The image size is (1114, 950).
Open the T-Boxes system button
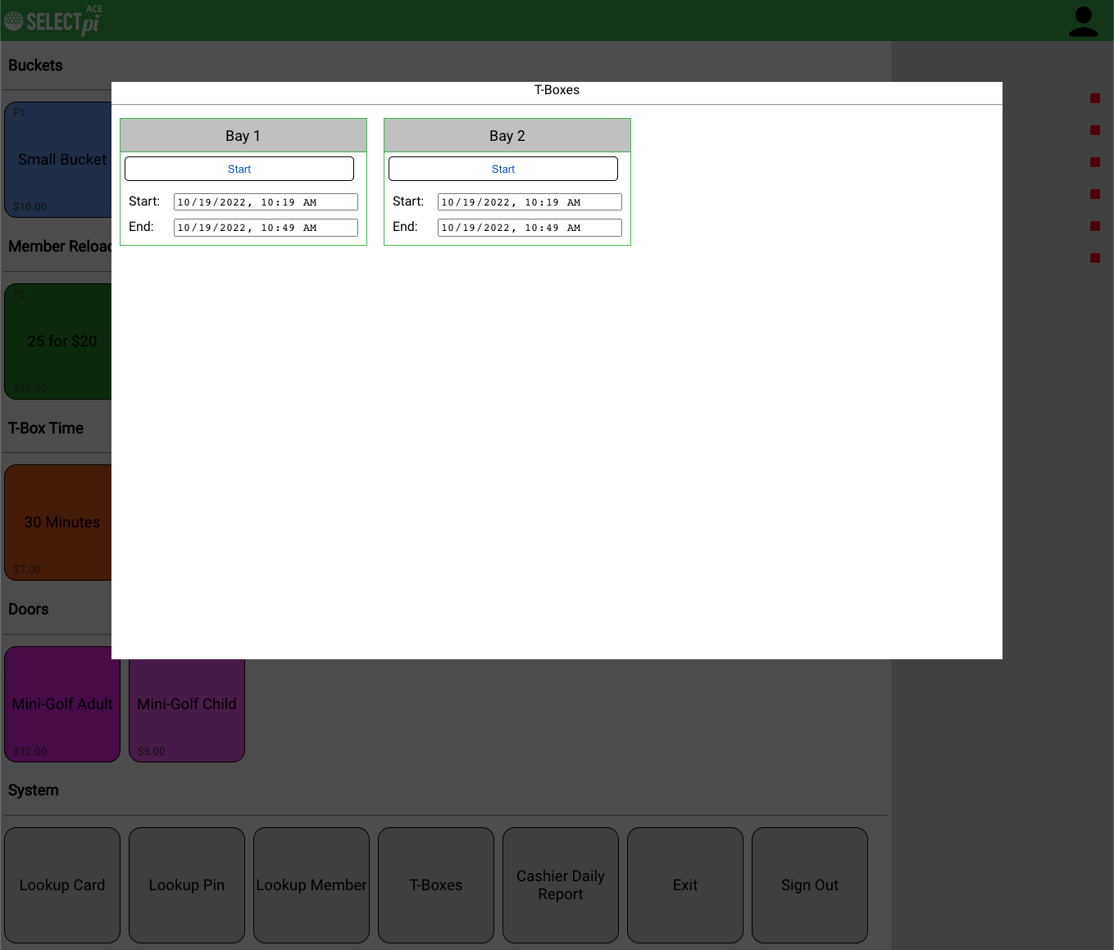[x=436, y=885]
